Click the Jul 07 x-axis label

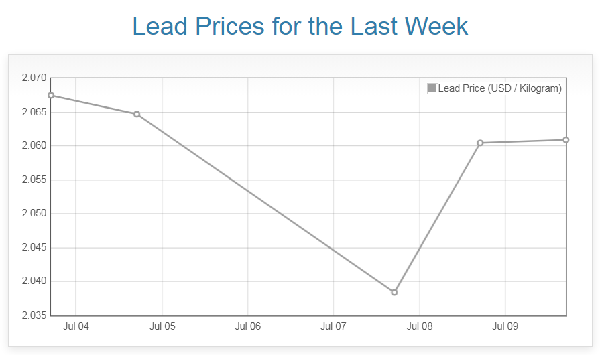pyautogui.click(x=333, y=327)
